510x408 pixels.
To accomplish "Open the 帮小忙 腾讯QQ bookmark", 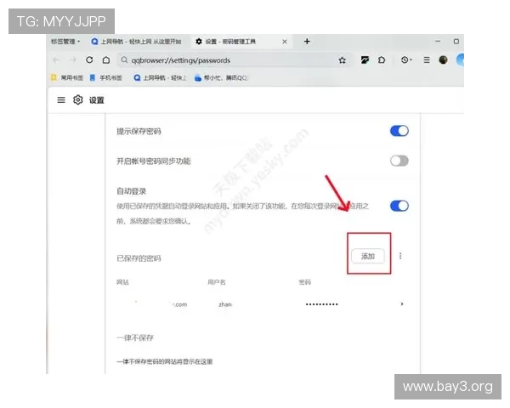I will pyautogui.click(x=220, y=77).
